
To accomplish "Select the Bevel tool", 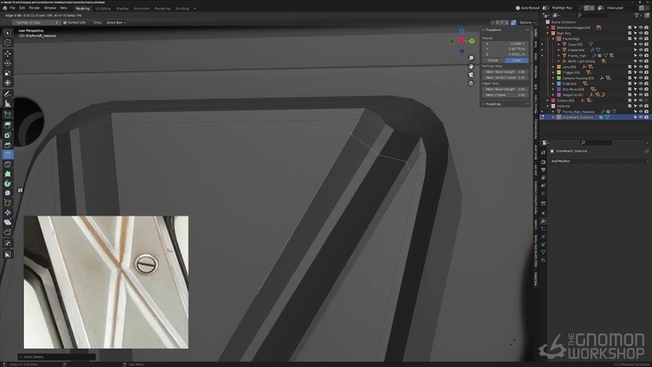I will coord(7,144).
